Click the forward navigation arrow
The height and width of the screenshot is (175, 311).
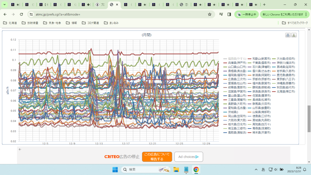13,15
